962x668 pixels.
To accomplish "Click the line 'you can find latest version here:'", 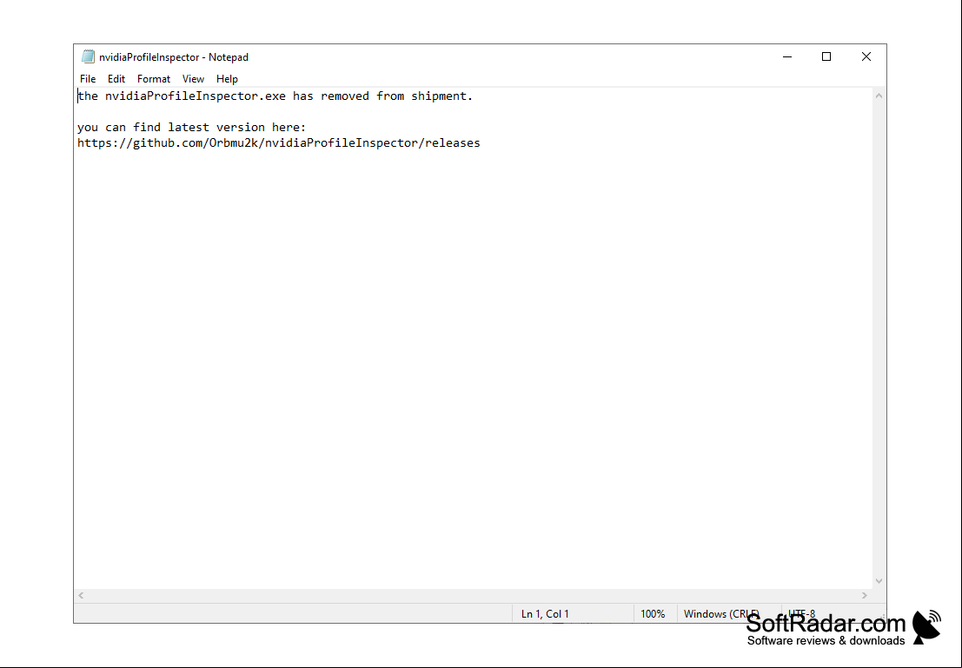I will [x=191, y=128].
